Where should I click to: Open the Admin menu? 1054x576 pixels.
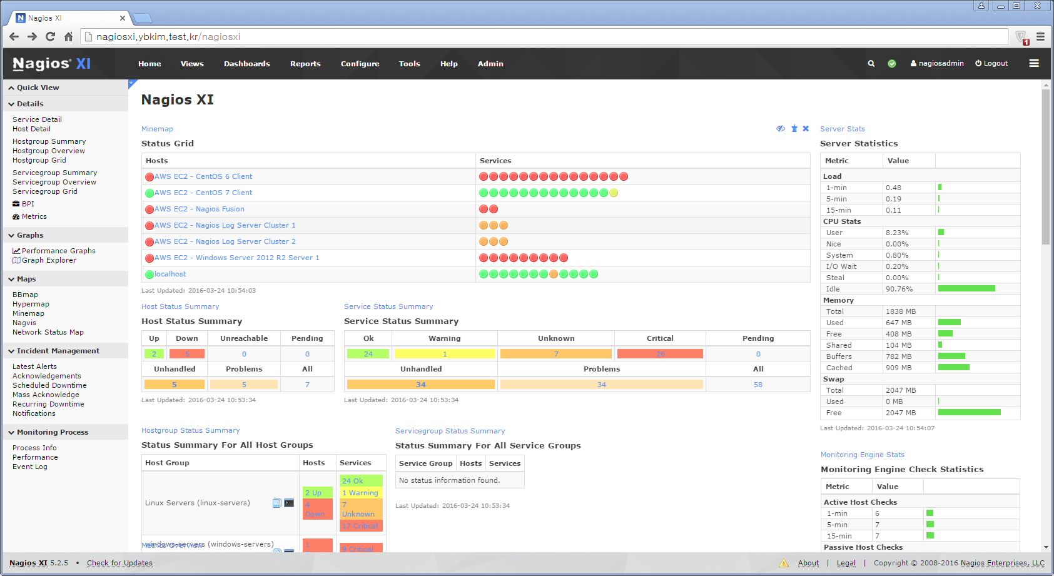pyautogui.click(x=490, y=64)
